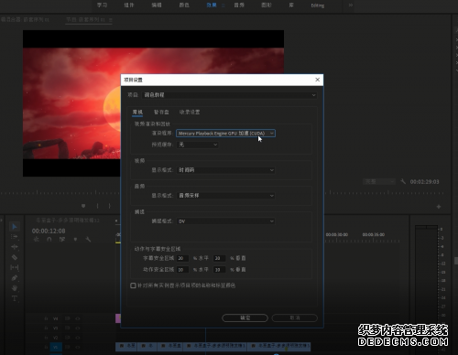The width and height of the screenshot is (458, 355).
Task: Click Mark Out bracket below program monitor
Action: pyautogui.click(x=109, y=206)
